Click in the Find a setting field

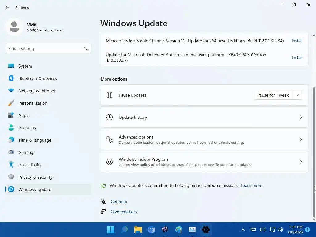pos(48,48)
